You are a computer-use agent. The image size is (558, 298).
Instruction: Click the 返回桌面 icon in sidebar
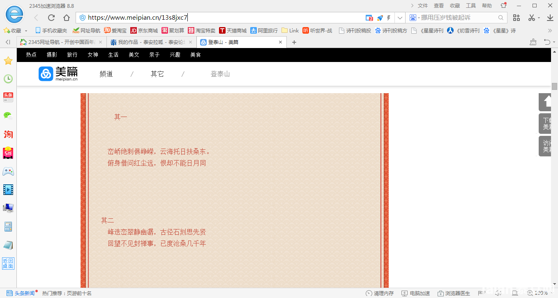(8, 264)
